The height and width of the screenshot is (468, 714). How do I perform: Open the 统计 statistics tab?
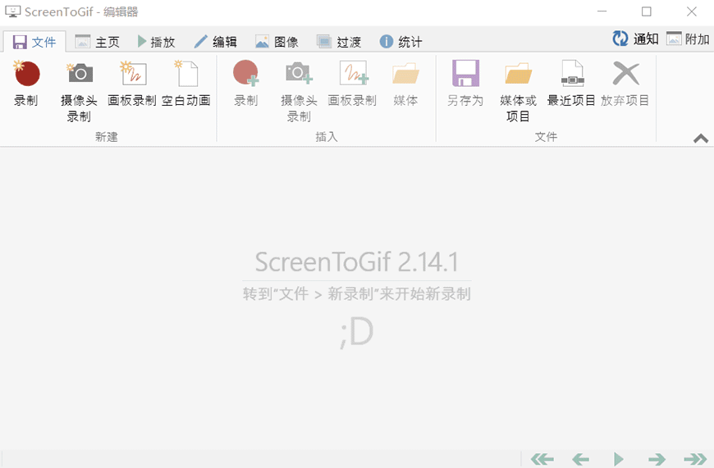400,42
